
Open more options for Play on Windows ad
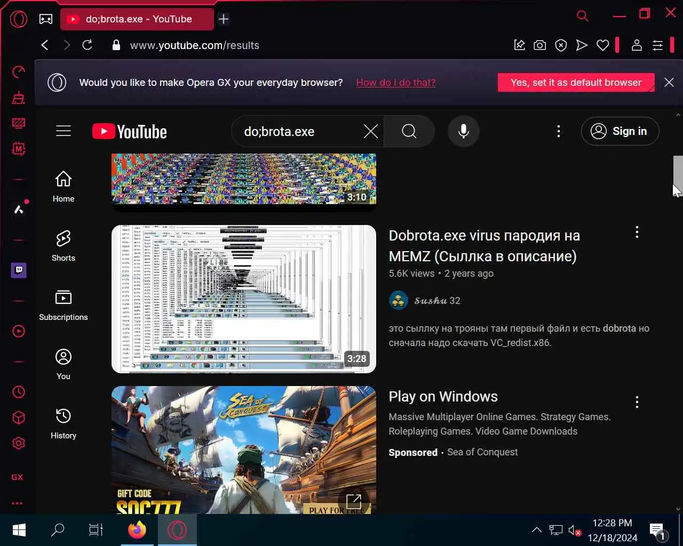pyautogui.click(x=637, y=402)
